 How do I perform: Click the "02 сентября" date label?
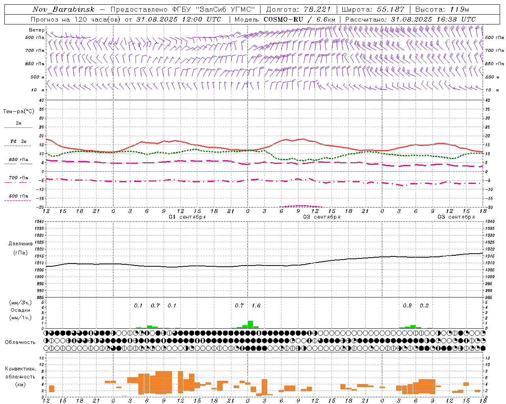click(322, 217)
